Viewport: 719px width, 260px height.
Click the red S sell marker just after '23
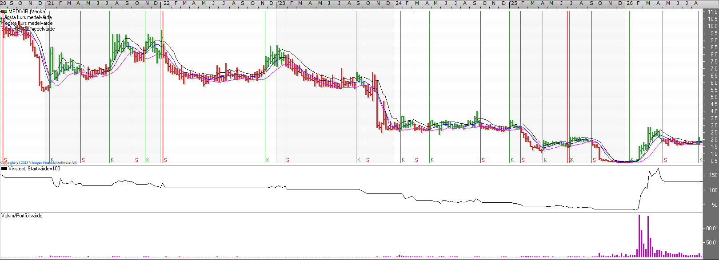click(288, 160)
